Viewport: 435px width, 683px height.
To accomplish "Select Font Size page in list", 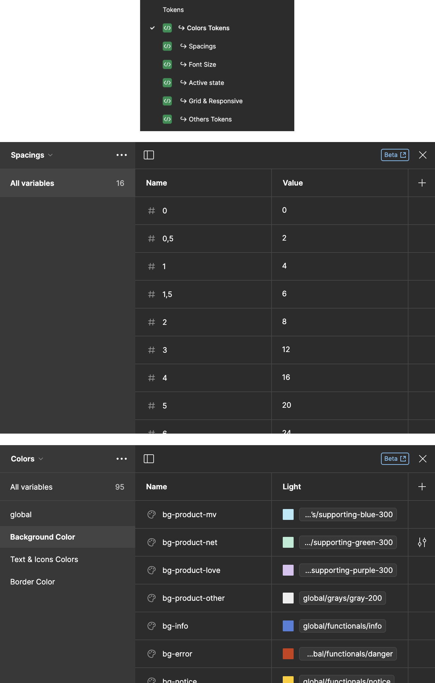I will pos(202,65).
